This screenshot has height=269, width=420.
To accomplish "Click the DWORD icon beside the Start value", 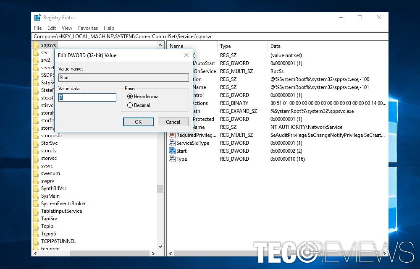I will [x=172, y=151].
